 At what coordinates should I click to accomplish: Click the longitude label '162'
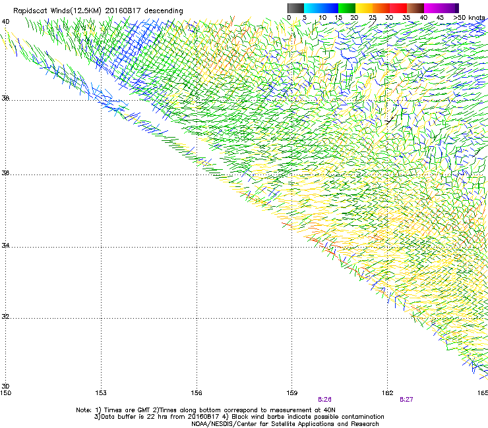click(x=388, y=393)
